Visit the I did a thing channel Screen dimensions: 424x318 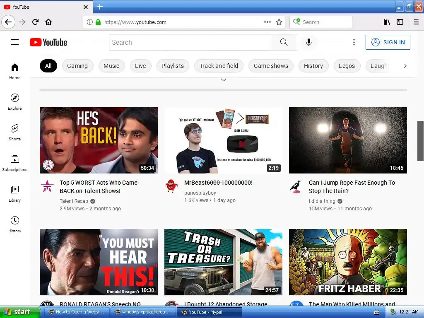point(322,201)
